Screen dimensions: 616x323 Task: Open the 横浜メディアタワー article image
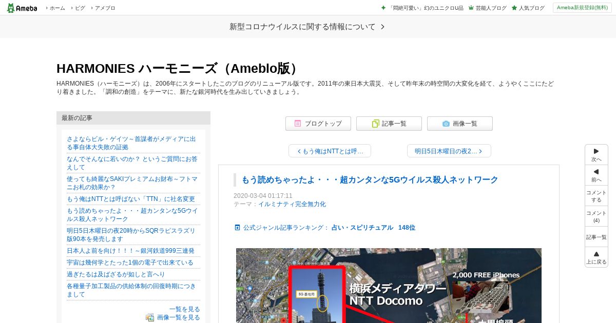pyautogui.click(x=389, y=286)
